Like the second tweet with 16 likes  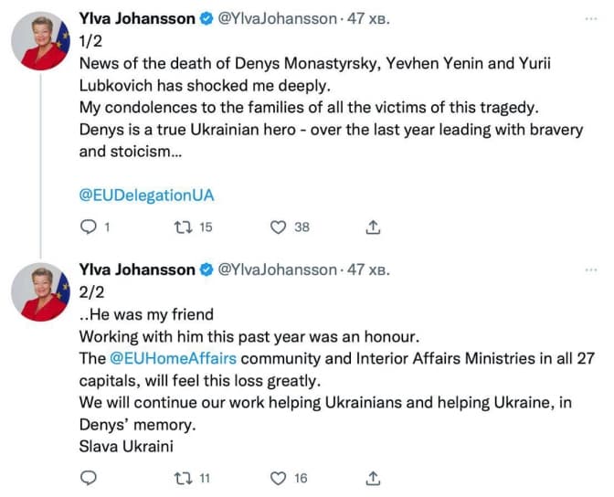279,477
